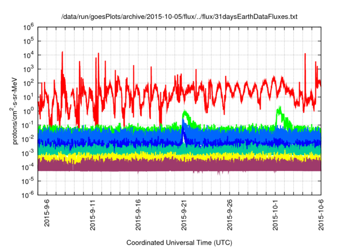This screenshot has width=354, height=248.
Task: Click the yellow flux trace band
Action: 179,157
